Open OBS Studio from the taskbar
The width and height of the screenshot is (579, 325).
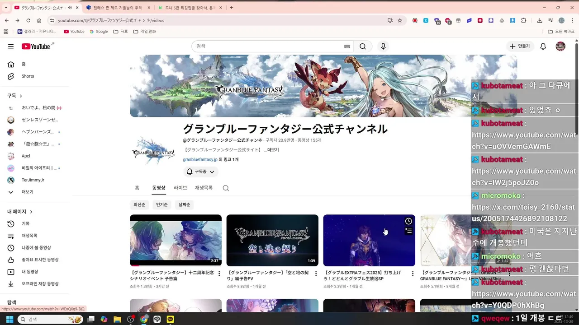tap(131, 319)
